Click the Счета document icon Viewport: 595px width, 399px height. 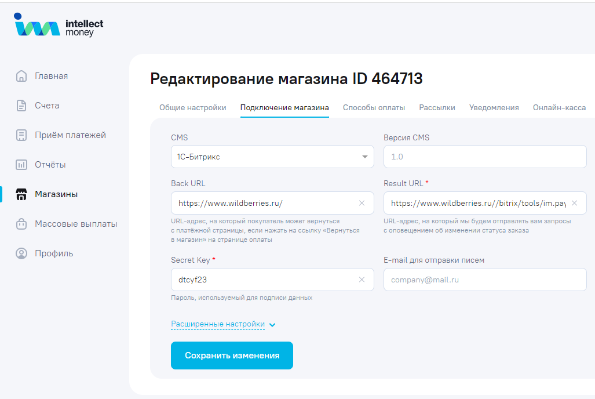coord(21,106)
